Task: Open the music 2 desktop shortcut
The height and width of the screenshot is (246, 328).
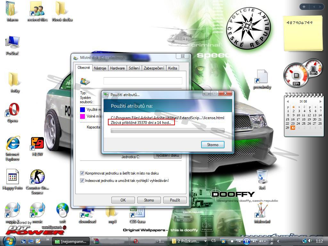Action: [x=12, y=213]
